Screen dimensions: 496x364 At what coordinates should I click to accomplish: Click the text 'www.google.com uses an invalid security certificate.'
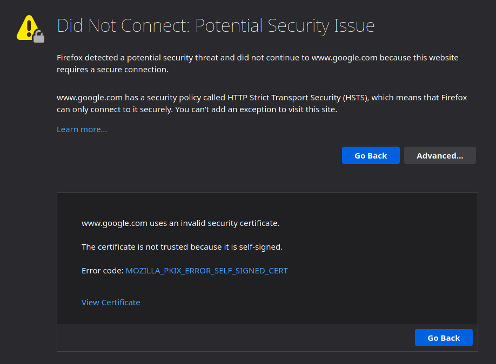(180, 223)
